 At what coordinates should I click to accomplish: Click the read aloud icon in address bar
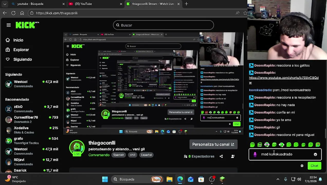coord(238,13)
